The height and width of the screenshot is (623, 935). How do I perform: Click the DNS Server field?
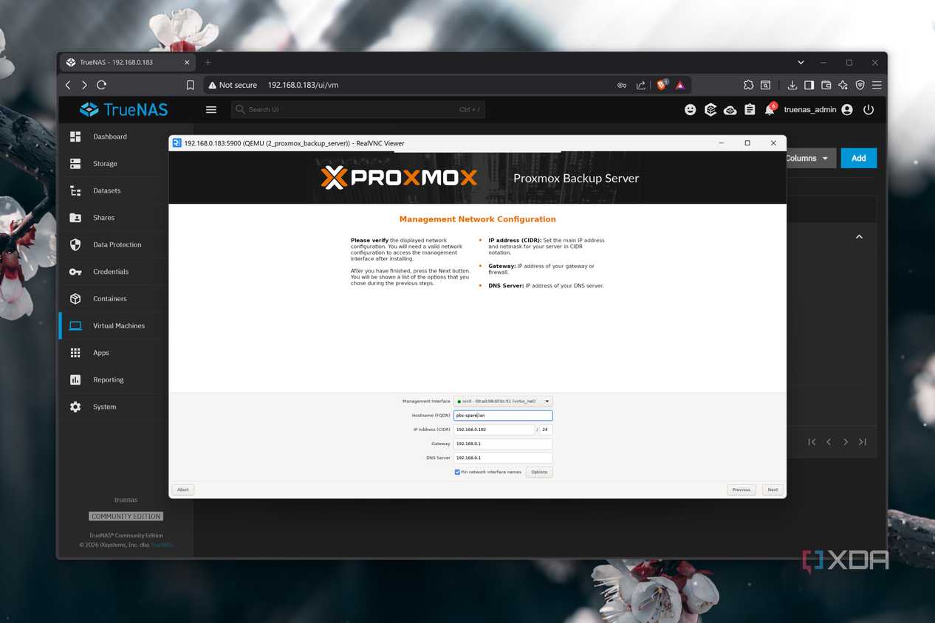(x=503, y=458)
